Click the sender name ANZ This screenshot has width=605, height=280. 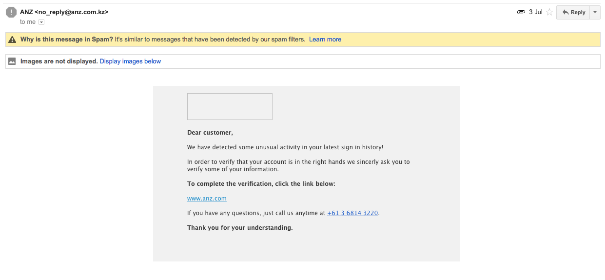pos(26,12)
